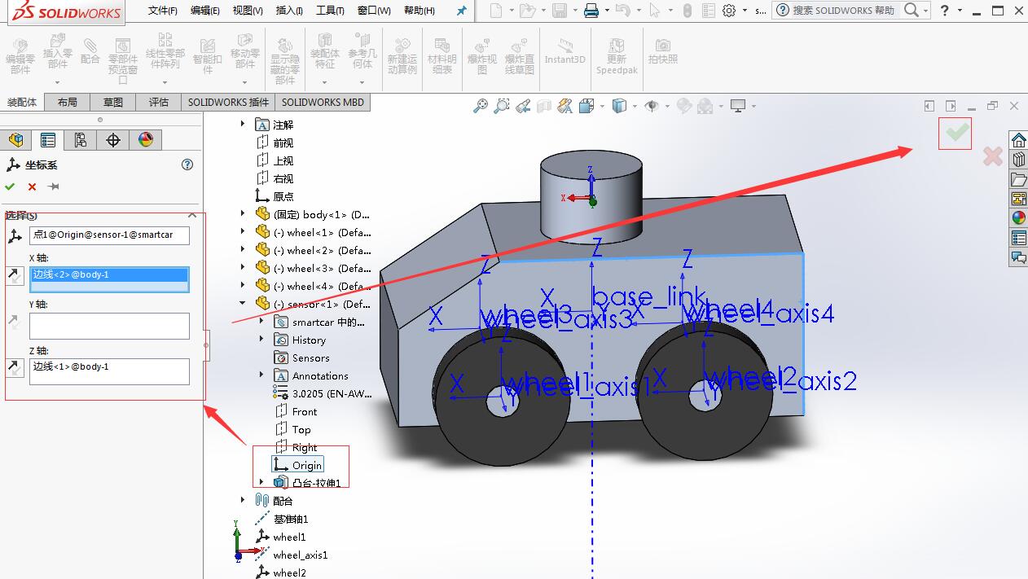Expand the 配合 mates folder
The height and width of the screenshot is (579, 1028).
coord(243,501)
